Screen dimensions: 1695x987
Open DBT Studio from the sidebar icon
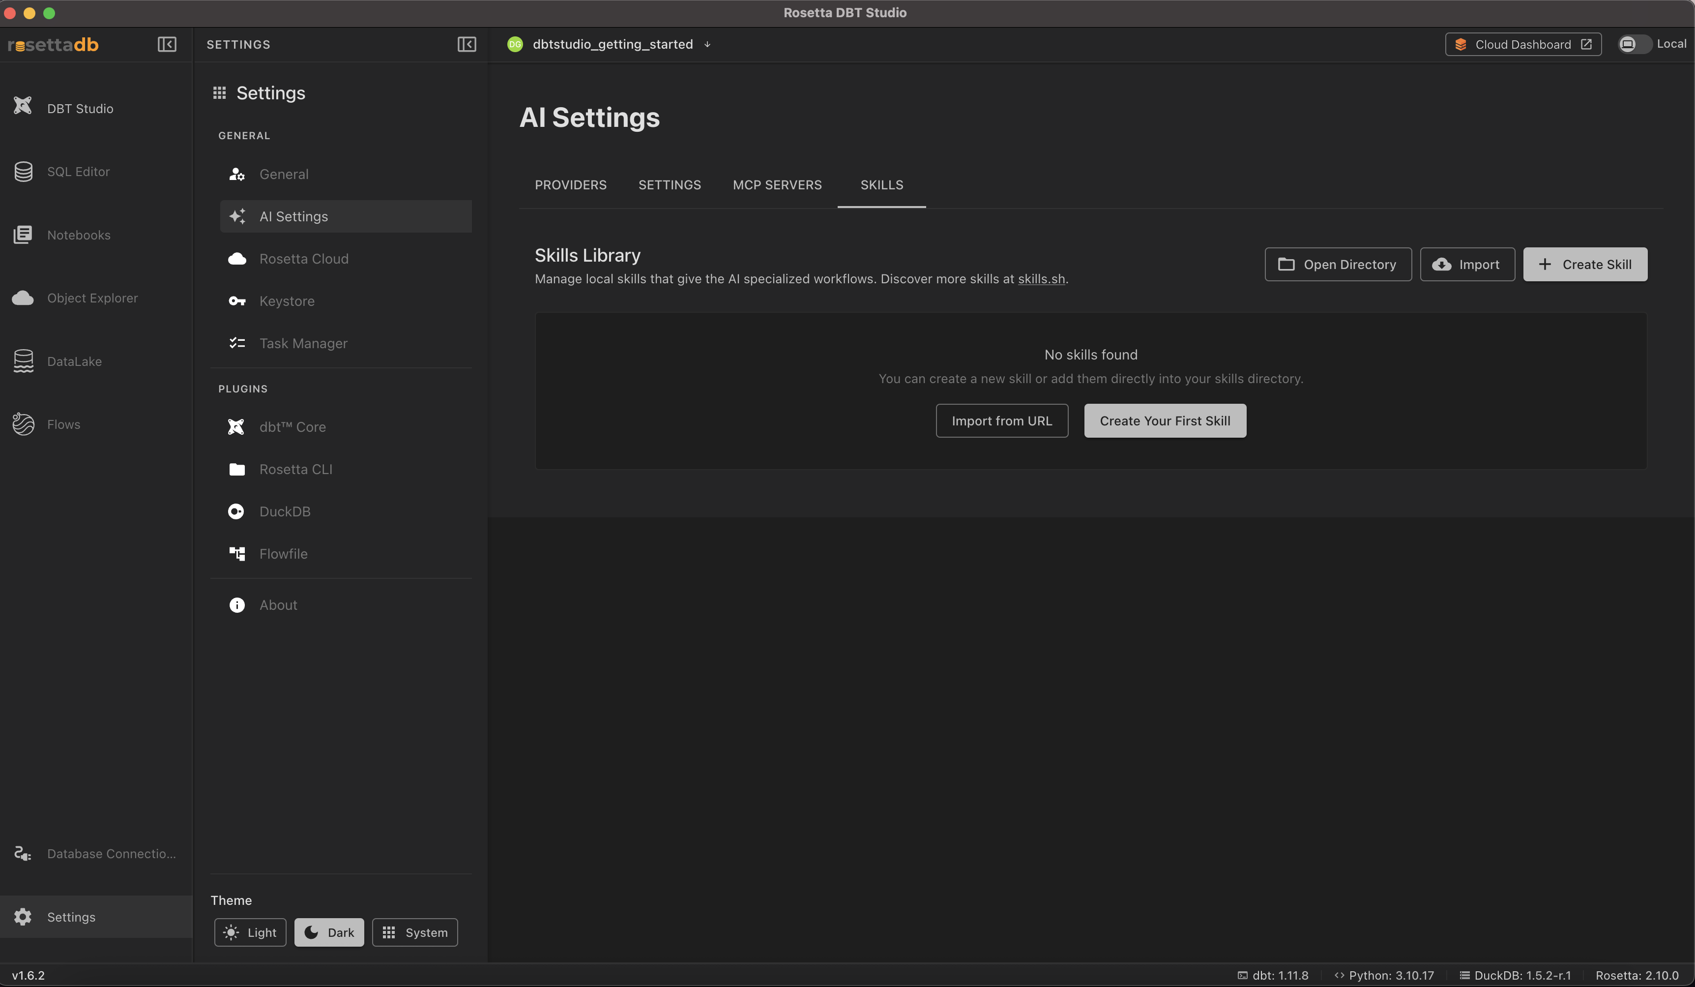point(23,106)
